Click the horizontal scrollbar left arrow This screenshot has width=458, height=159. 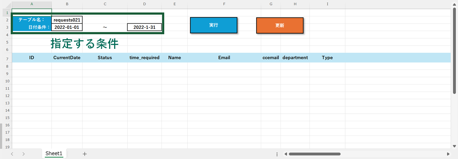pos(286,154)
